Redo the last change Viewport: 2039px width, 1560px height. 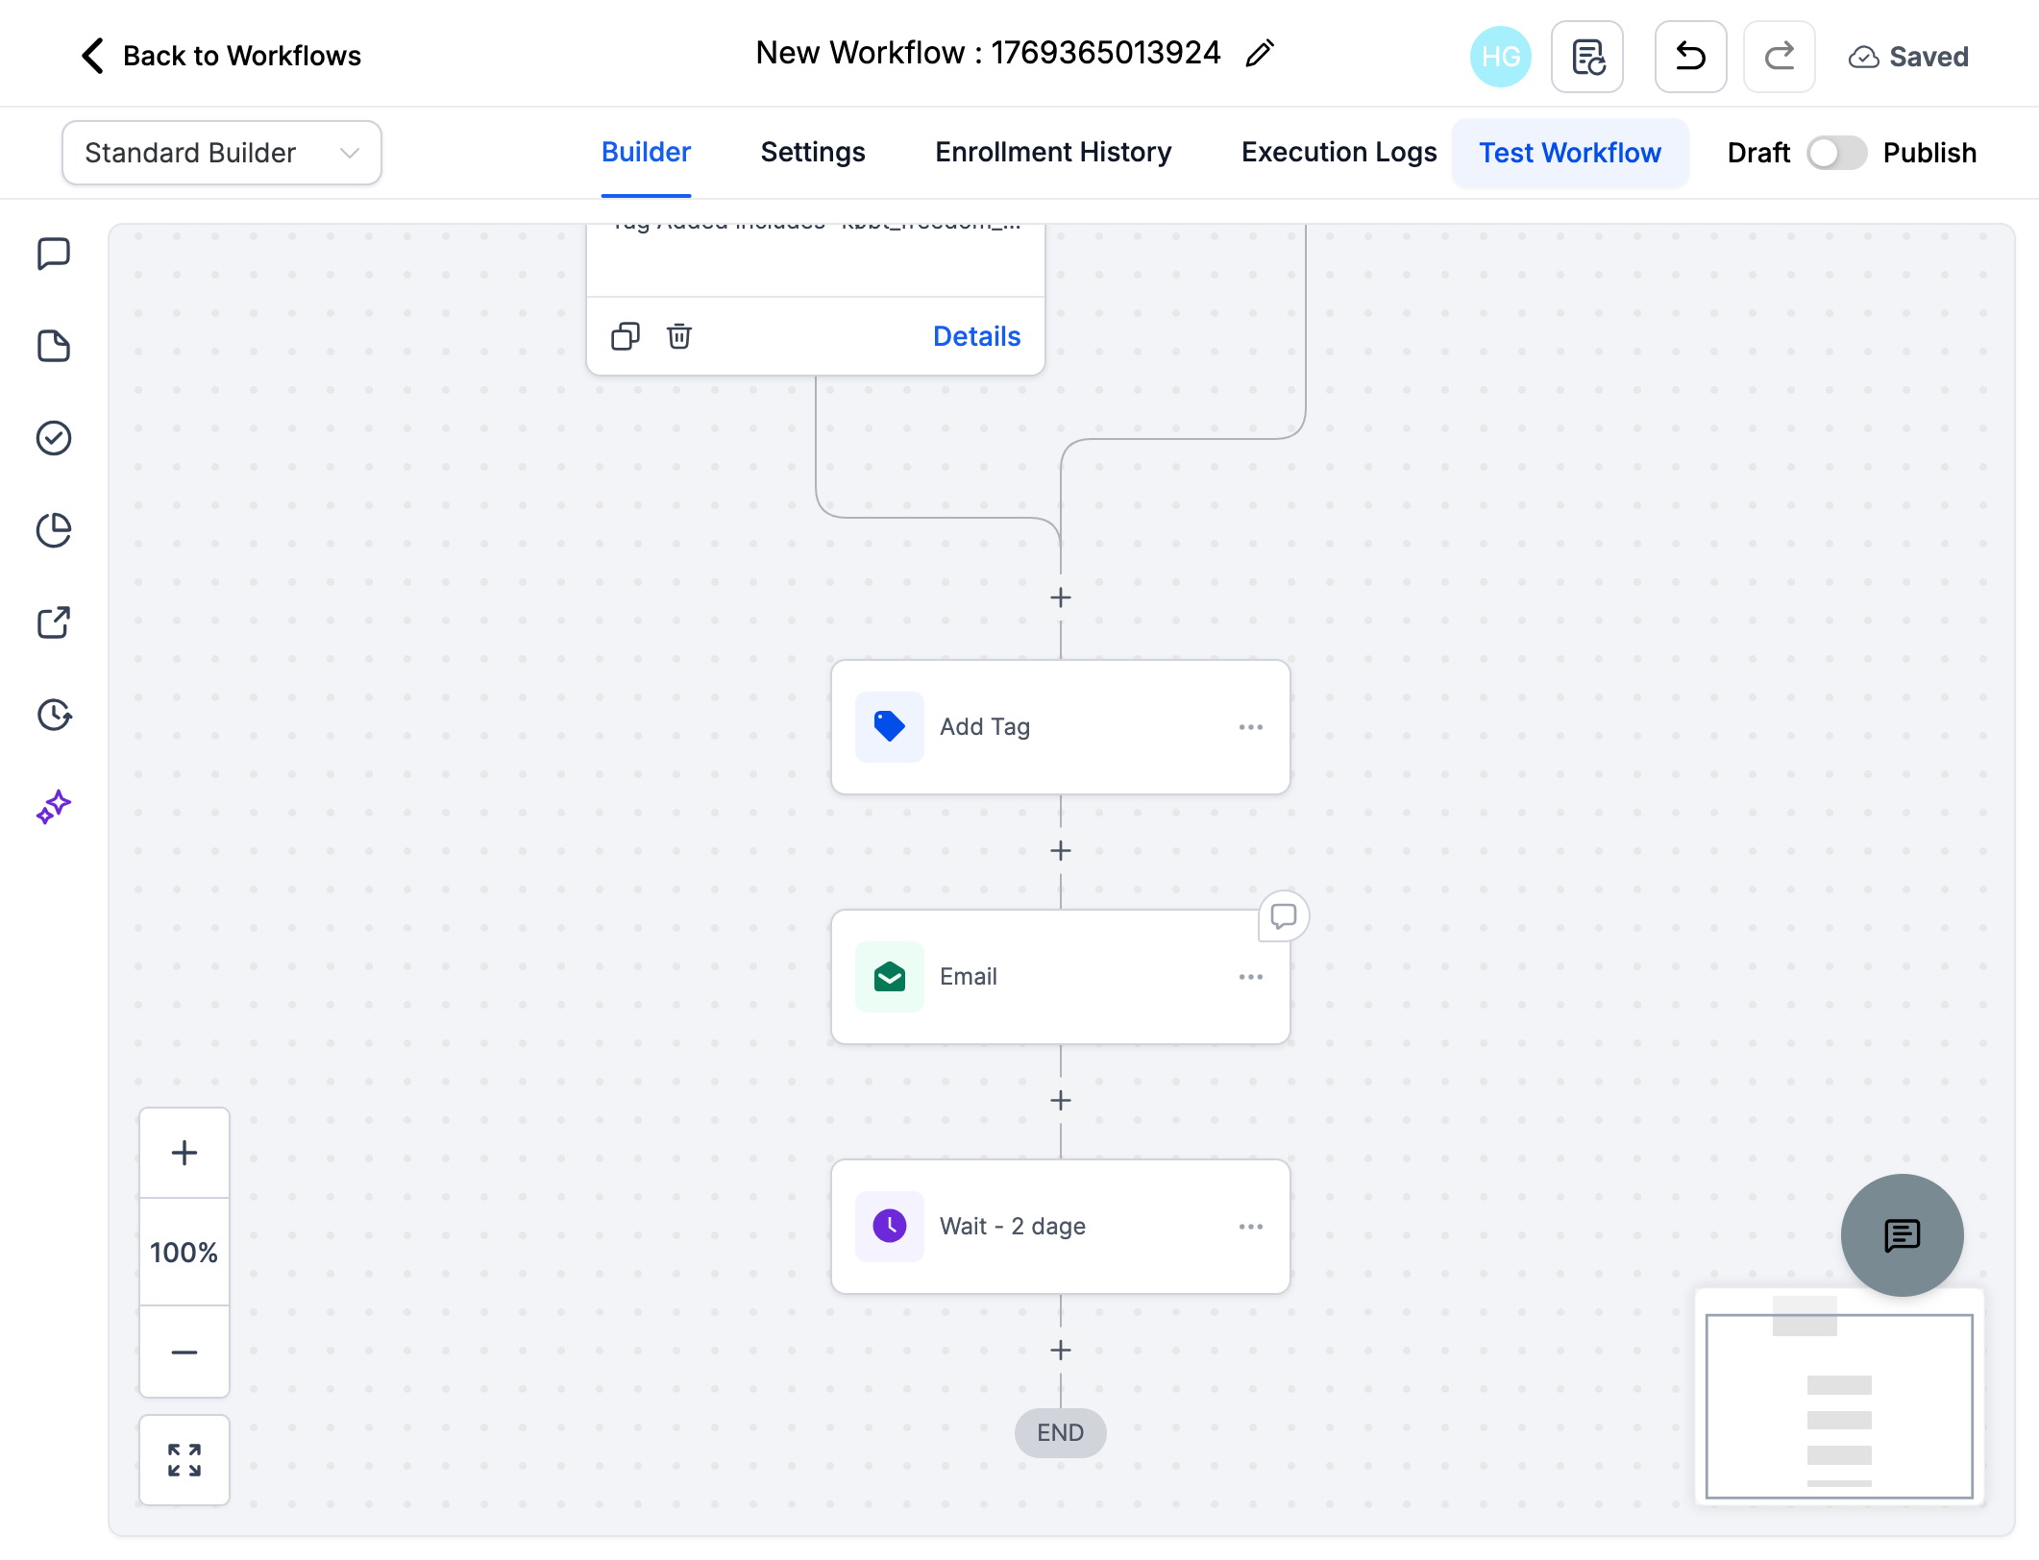1780,57
